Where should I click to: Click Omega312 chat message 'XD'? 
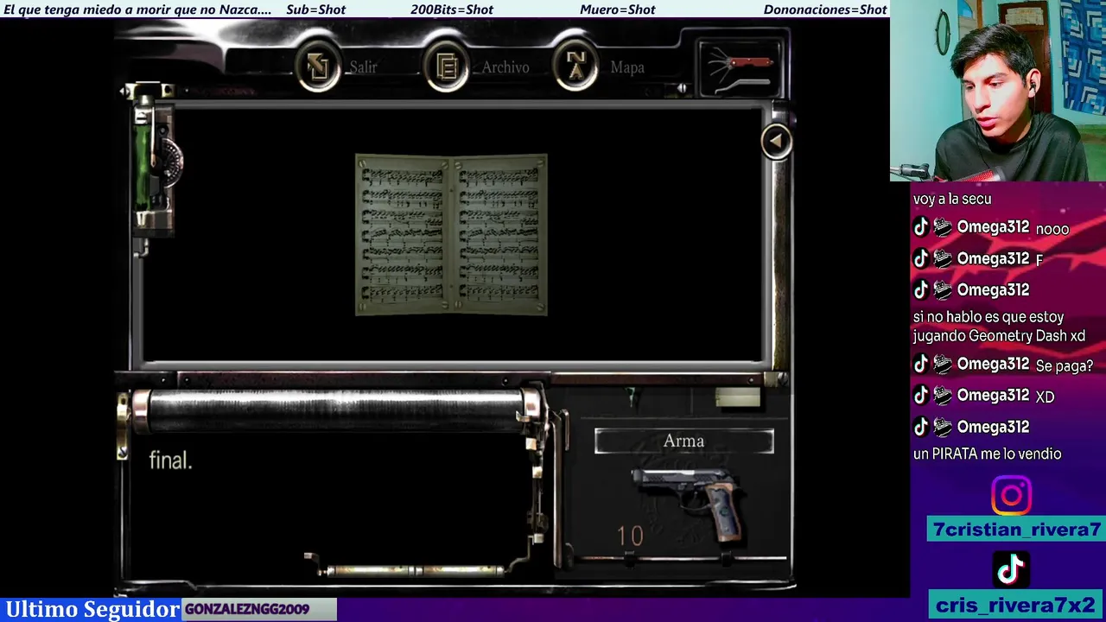(1045, 397)
